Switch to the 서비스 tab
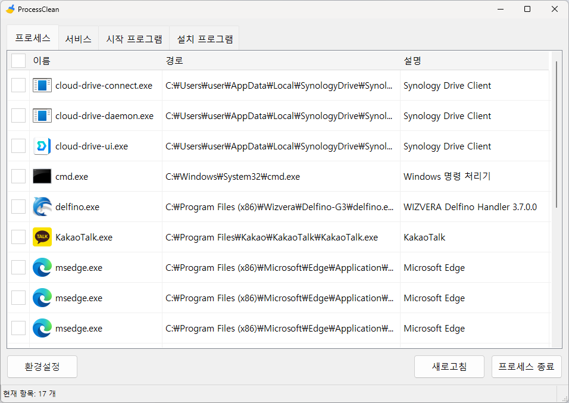Image resolution: width=569 pixels, height=403 pixels. pyautogui.click(x=78, y=39)
